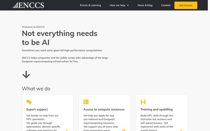
Task: Click the Not everything needs to be AI headline
Action: (x=60, y=38)
